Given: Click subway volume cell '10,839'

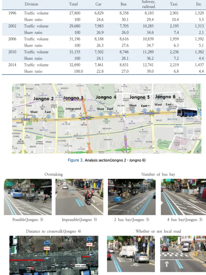Looking at the screenshot, I should (x=148, y=39).
